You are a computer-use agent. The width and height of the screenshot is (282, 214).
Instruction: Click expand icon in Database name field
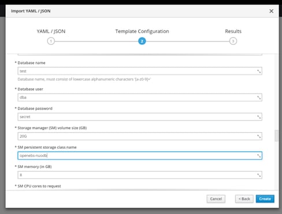click(x=259, y=72)
